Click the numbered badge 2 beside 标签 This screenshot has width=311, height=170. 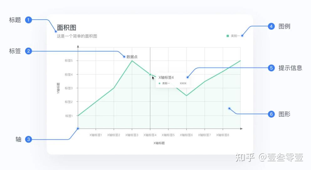point(29,51)
